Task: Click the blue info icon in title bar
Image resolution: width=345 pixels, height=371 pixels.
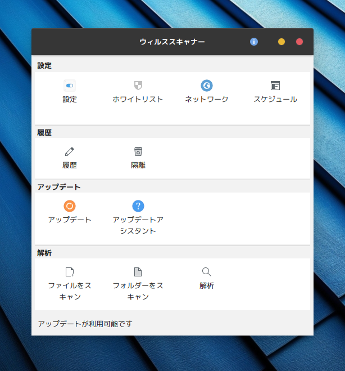Action: tap(254, 42)
